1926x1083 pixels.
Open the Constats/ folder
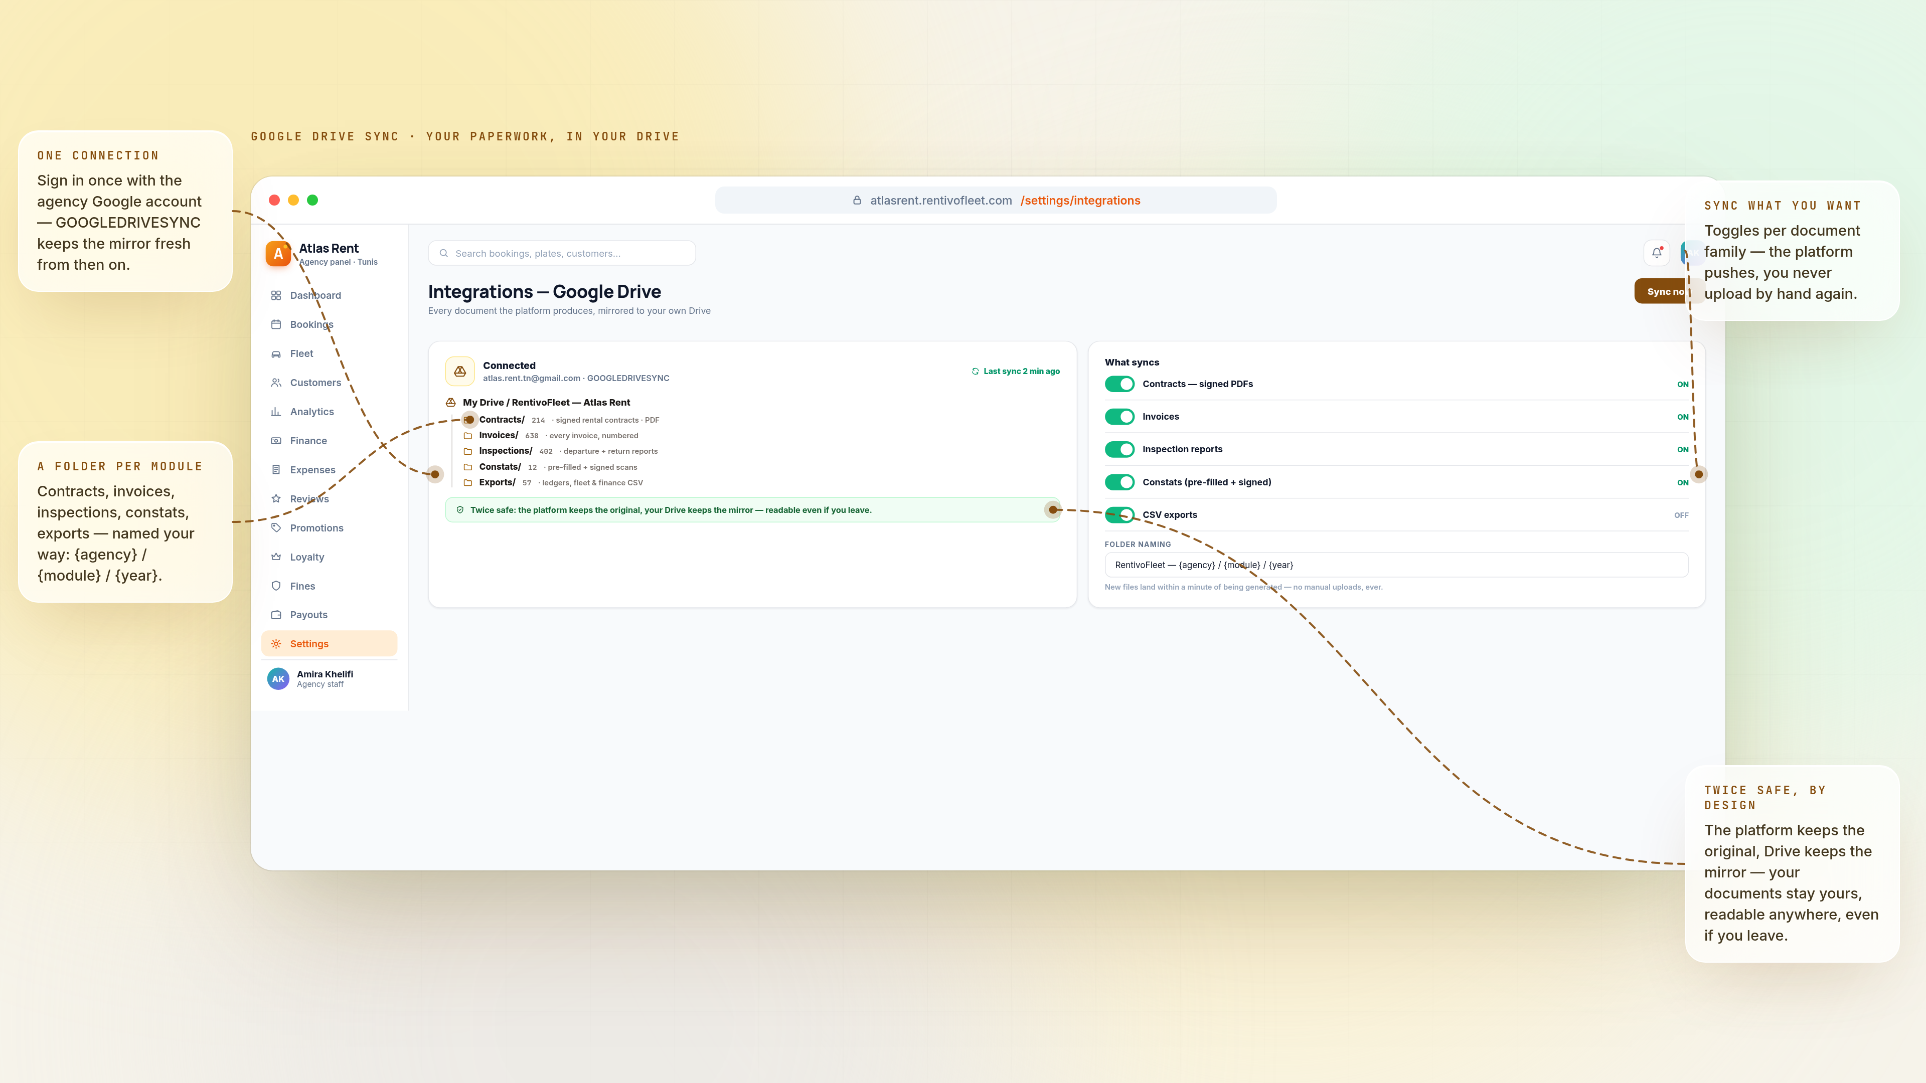[x=500, y=466]
